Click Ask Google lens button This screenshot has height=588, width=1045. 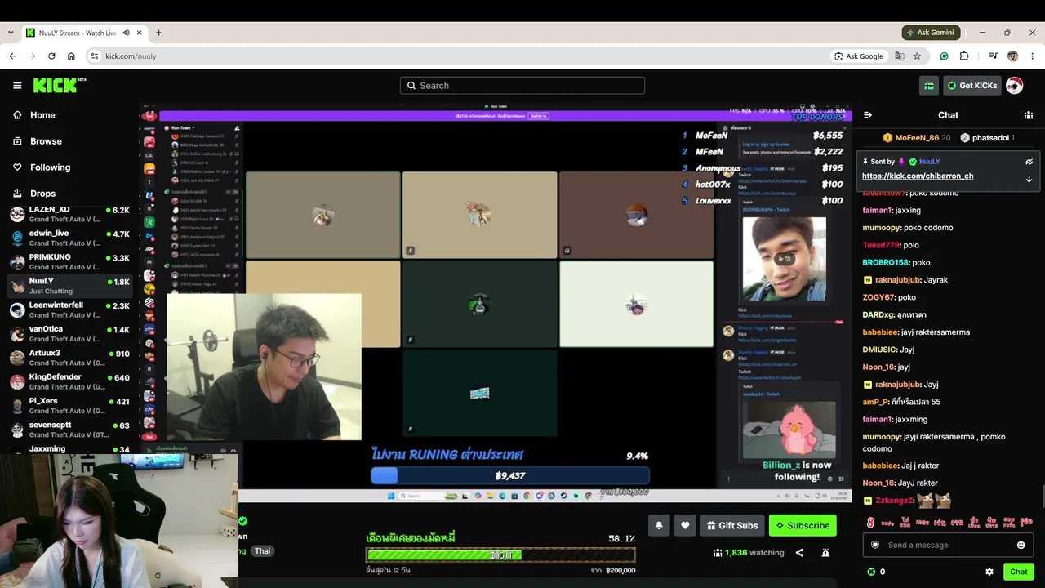859,56
